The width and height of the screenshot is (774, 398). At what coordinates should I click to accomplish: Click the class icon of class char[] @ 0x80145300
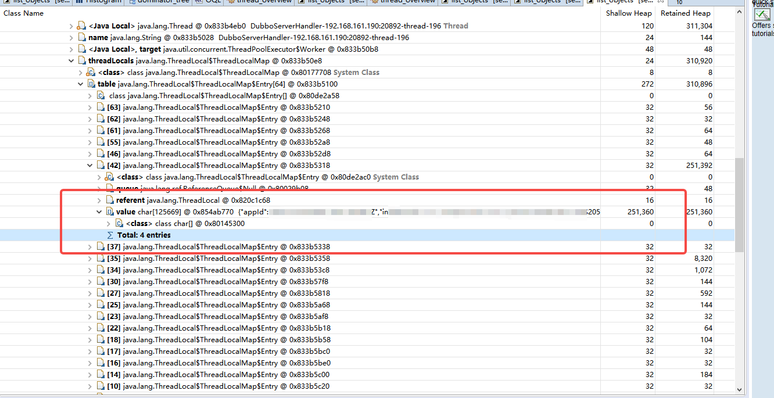(x=119, y=224)
